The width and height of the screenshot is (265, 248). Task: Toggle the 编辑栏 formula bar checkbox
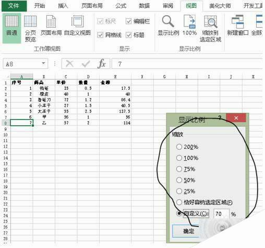click(x=128, y=21)
